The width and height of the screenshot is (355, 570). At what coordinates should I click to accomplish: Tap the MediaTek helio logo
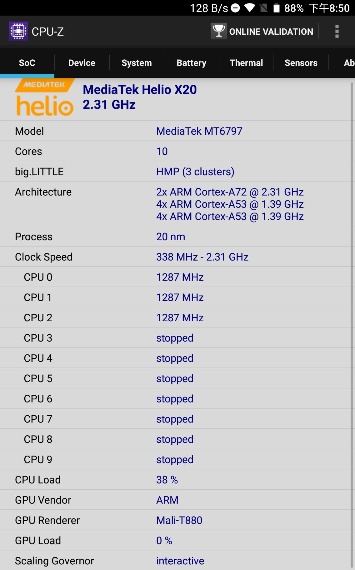pyautogui.click(x=45, y=97)
